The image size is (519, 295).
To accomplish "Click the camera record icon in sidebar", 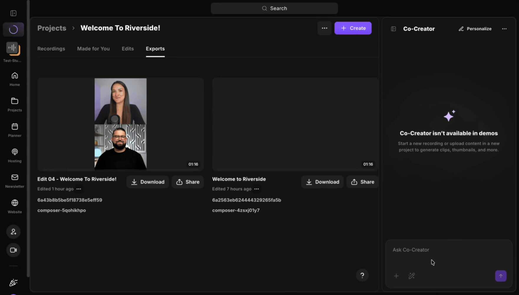I will 13,250.
